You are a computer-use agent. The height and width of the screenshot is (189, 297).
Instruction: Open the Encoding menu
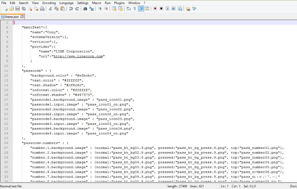click(x=49, y=3)
